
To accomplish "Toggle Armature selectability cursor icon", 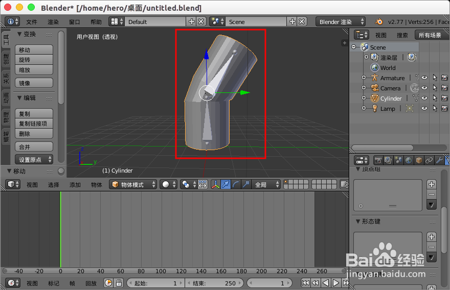I will tap(435, 78).
